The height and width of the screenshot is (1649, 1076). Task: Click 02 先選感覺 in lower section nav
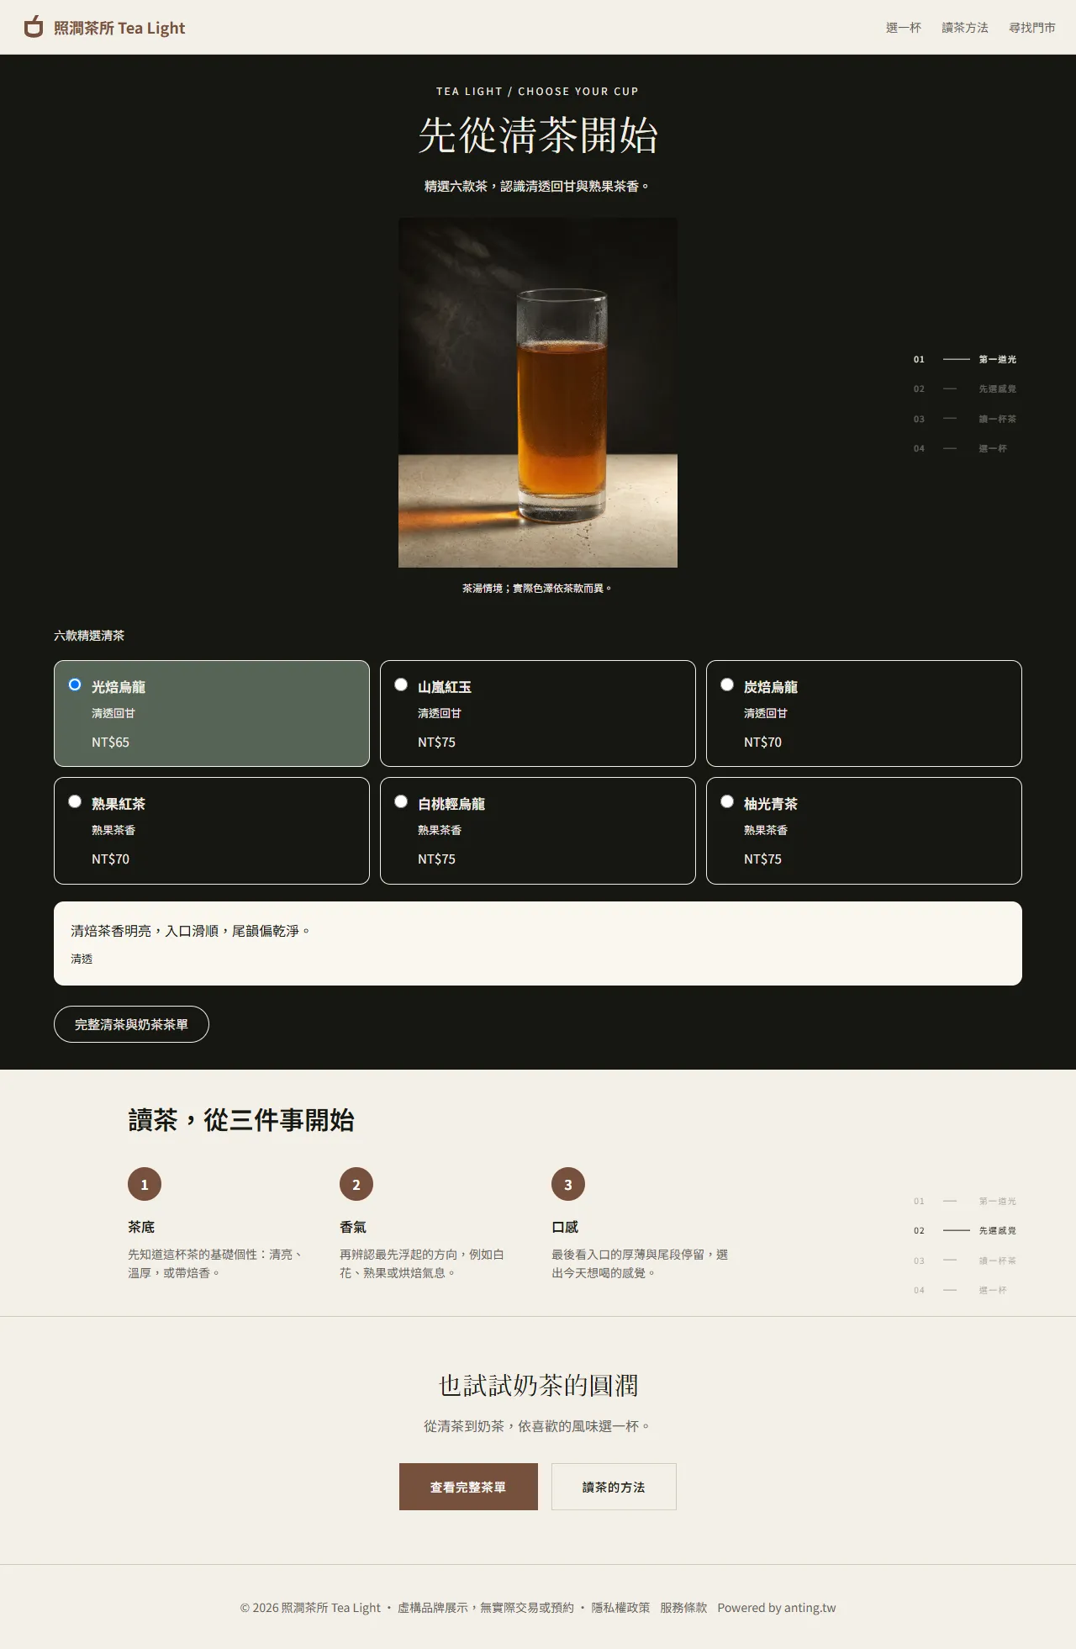[965, 1230]
